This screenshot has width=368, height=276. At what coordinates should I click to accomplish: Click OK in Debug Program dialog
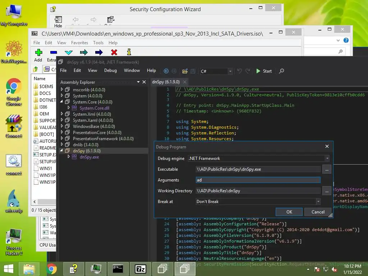tap(289, 212)
